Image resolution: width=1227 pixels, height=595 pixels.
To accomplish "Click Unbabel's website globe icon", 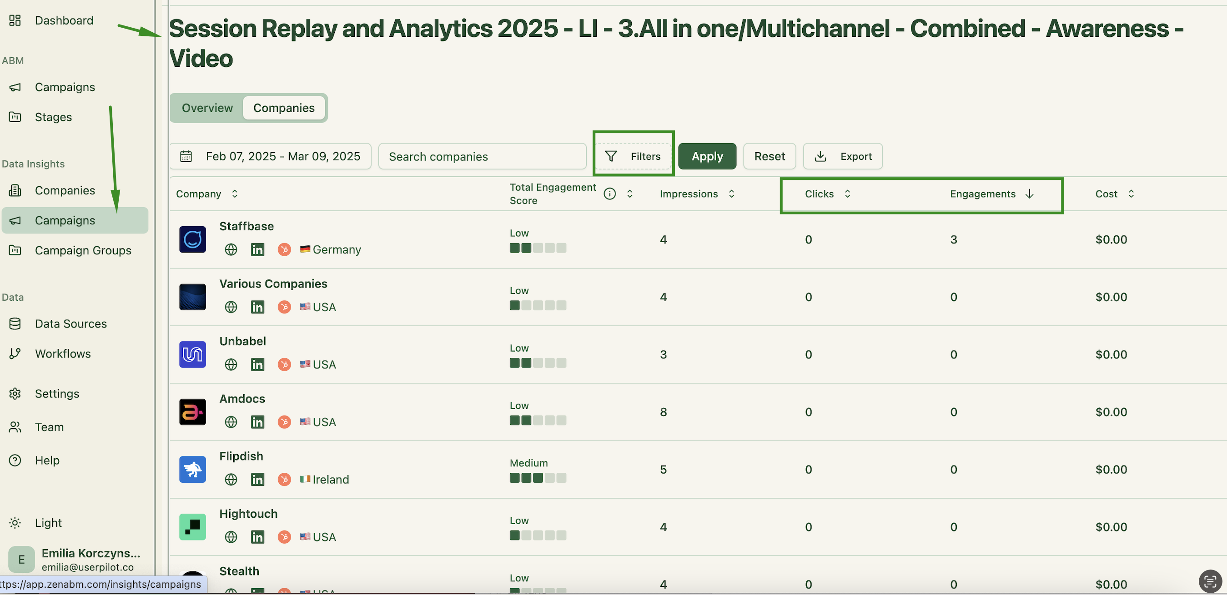I will pyautogui.click(x=231, y=364).
